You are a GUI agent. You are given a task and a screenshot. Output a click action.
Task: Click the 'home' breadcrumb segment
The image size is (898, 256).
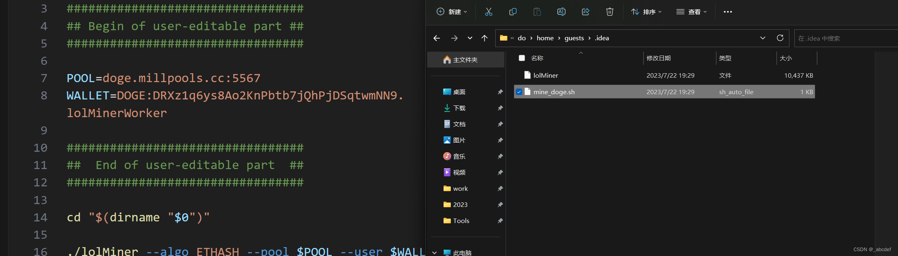pos(545,38)
